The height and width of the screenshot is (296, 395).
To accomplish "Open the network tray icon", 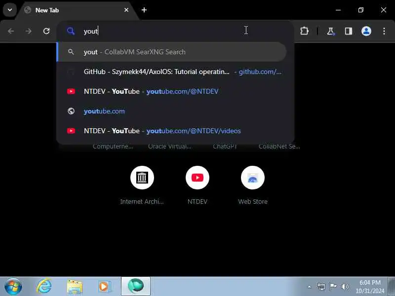I will (x=321, y=287).
